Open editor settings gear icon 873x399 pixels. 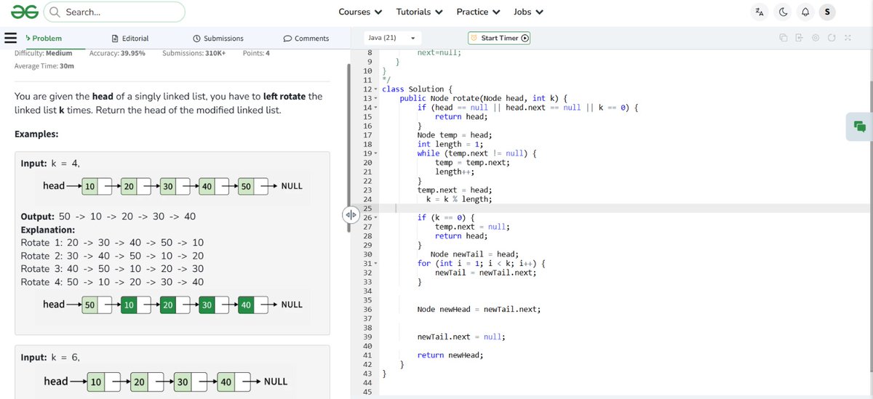tap(816, 38)
